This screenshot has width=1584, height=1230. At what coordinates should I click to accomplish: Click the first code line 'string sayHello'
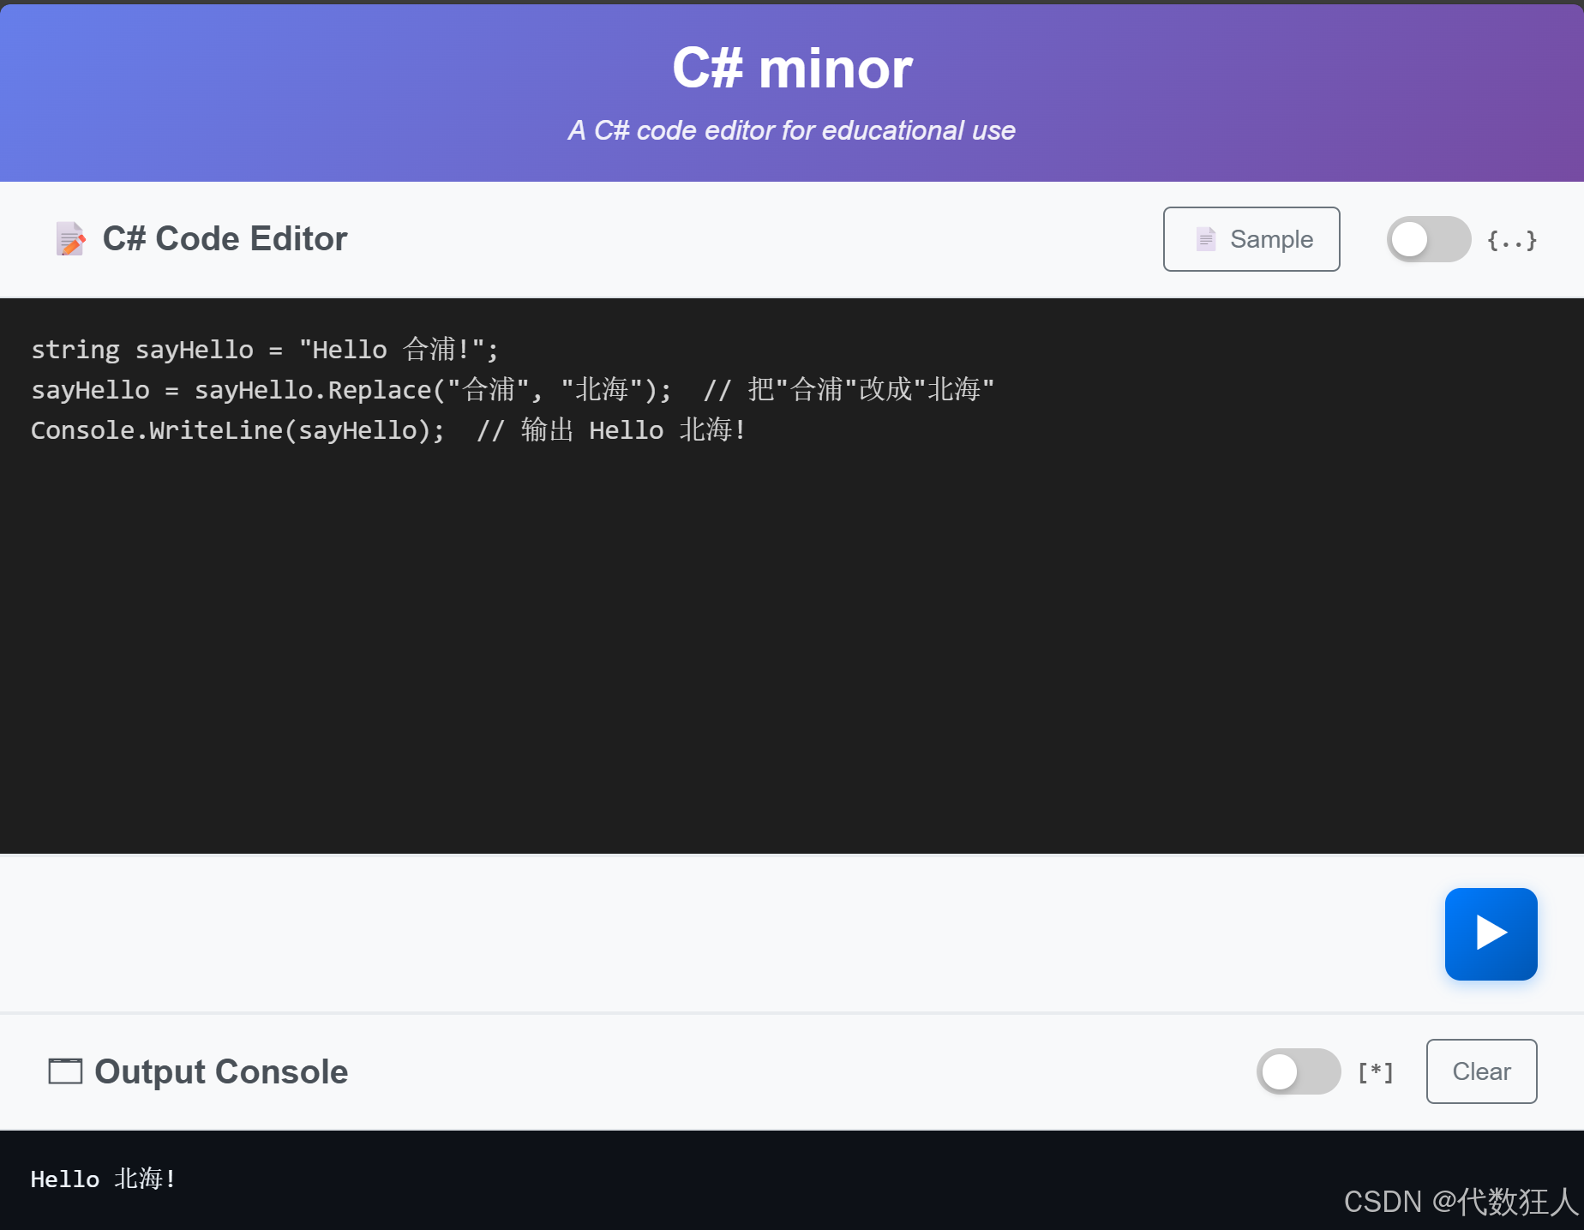tap(265, 350)
